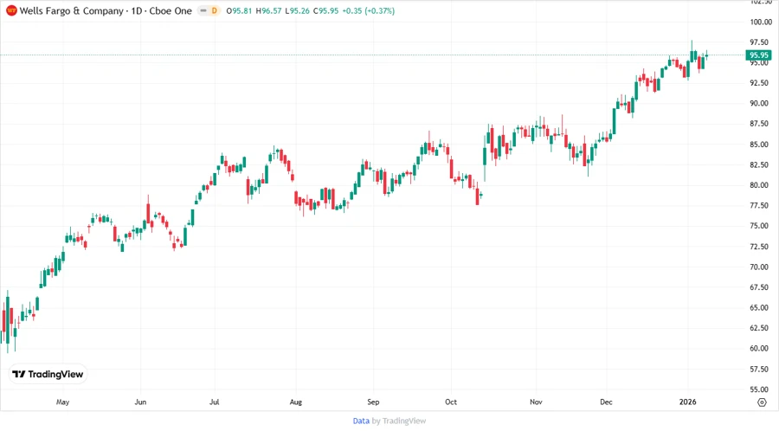Image resolution: width=779 pixels, height=431 pixels.
Task: Click the 55.00 price axis label
Action: [x=759, y=389]
